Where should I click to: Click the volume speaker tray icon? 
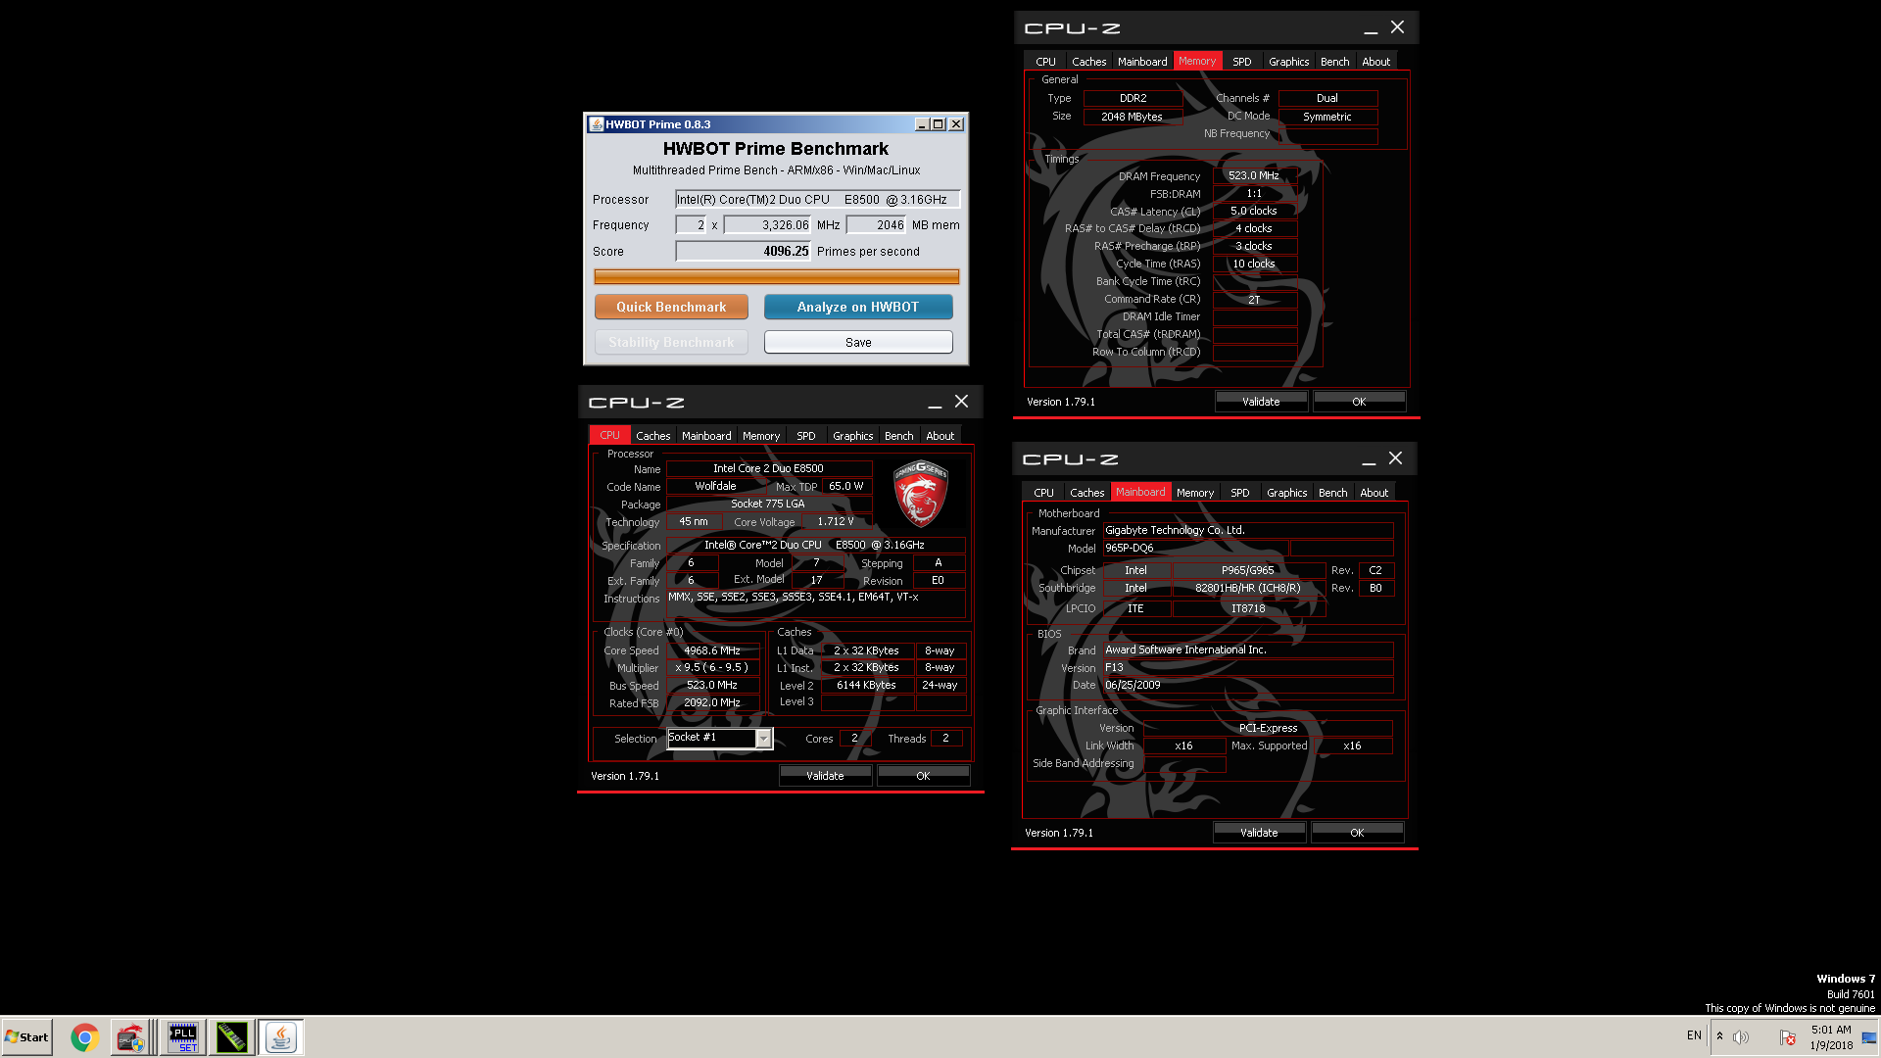tap(1741, 1037)
